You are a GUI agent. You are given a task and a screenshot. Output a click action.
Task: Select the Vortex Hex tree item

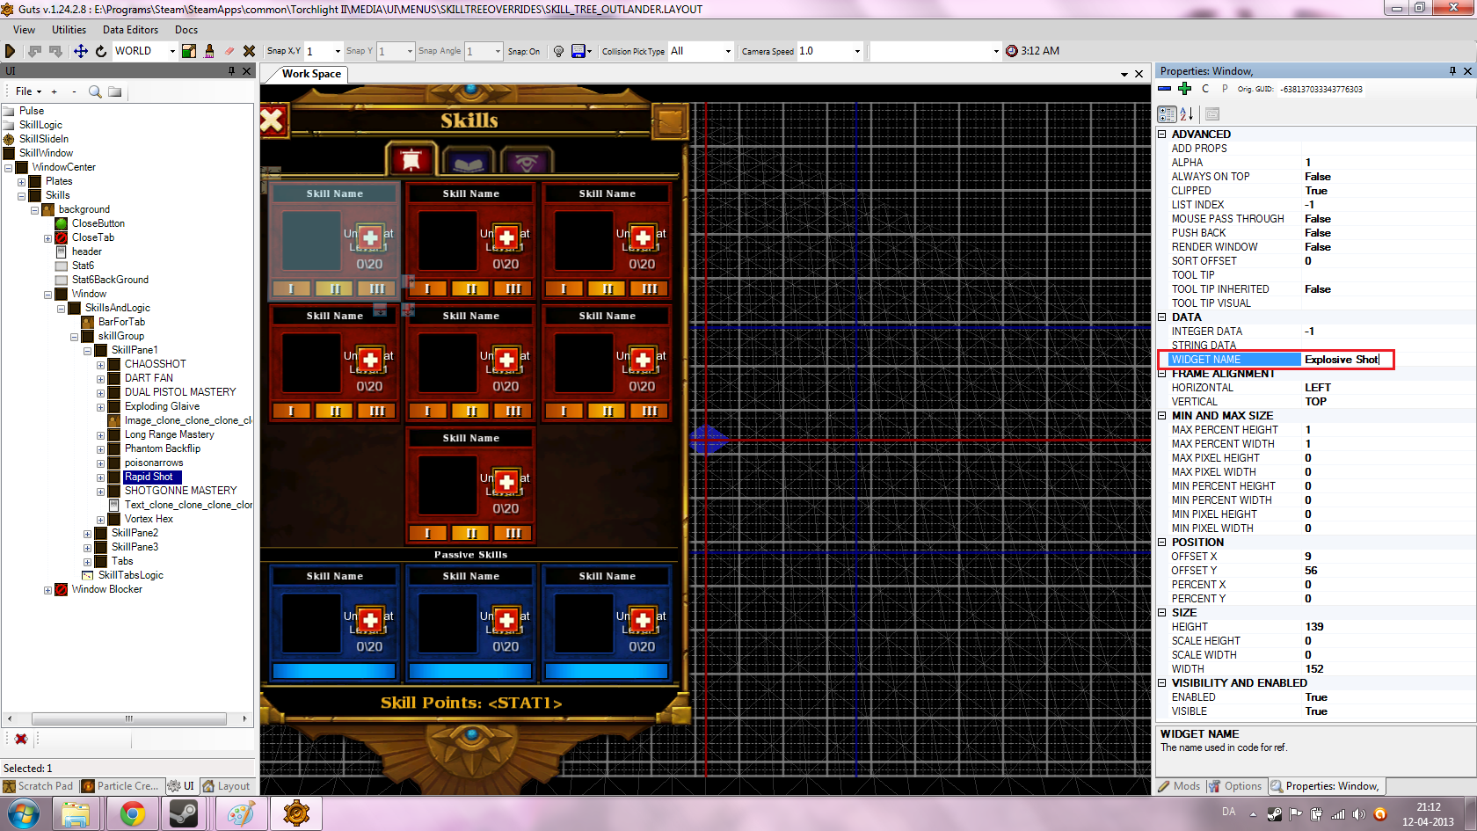click(x=149, y=519)
